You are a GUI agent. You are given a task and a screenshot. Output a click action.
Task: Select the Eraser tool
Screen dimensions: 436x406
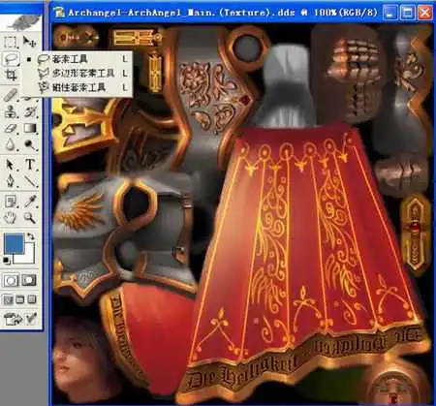point(11,128)
